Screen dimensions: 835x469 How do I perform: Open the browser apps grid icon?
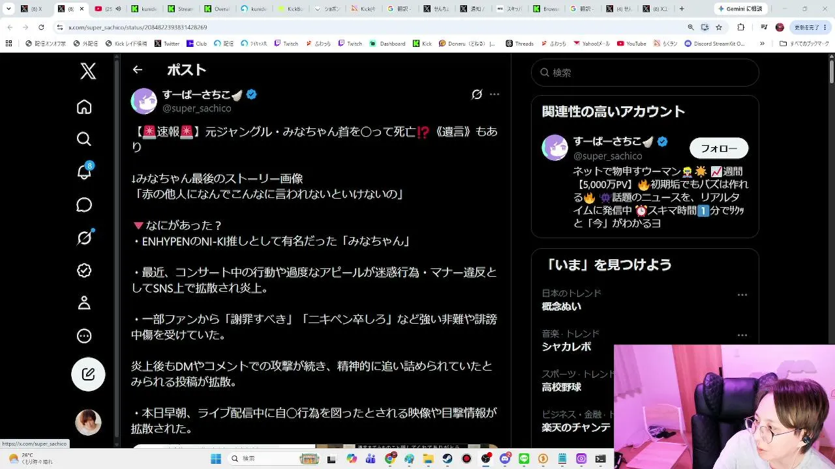pos(8,44)
